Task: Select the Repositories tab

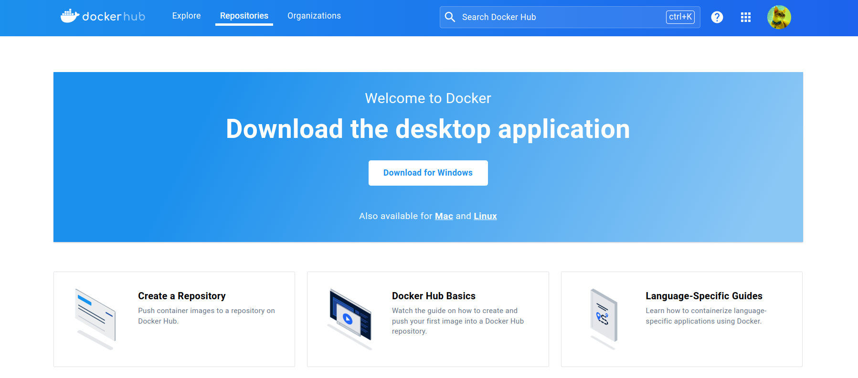Action: 244,16
